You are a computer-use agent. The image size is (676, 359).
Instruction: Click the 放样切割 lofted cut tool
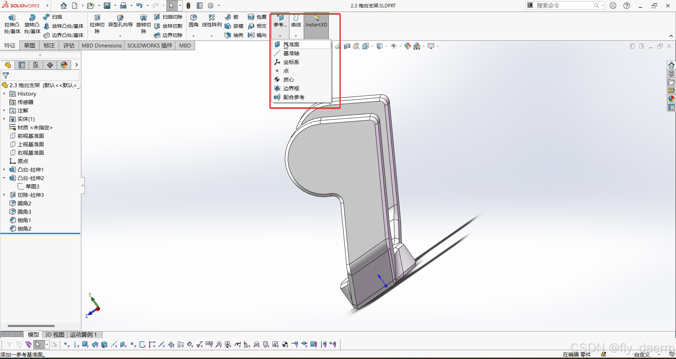tap(168, 26)
